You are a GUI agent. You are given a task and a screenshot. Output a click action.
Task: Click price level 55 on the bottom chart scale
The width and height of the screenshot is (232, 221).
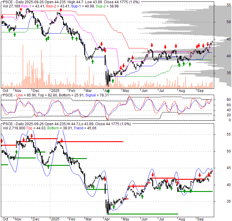[228, 134]
